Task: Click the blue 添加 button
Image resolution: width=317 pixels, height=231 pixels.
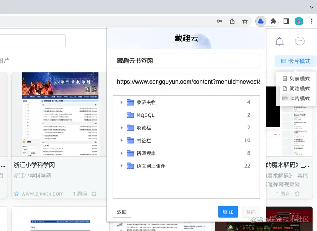Action: [x=228, y=212]
